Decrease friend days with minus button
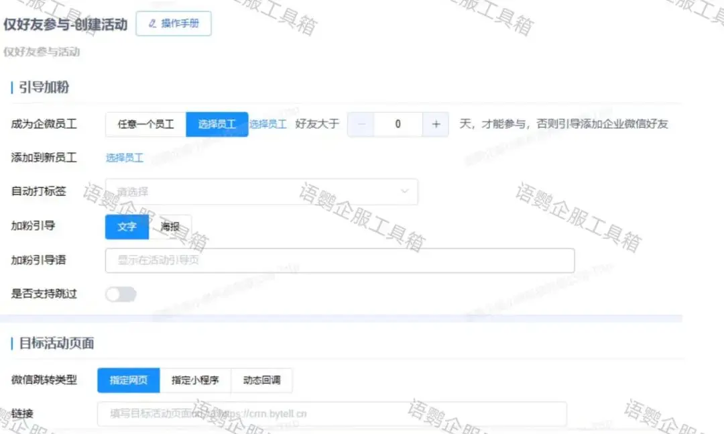This screenshot has width=724, height=434. pyautogui.click(x=361, y=124)
